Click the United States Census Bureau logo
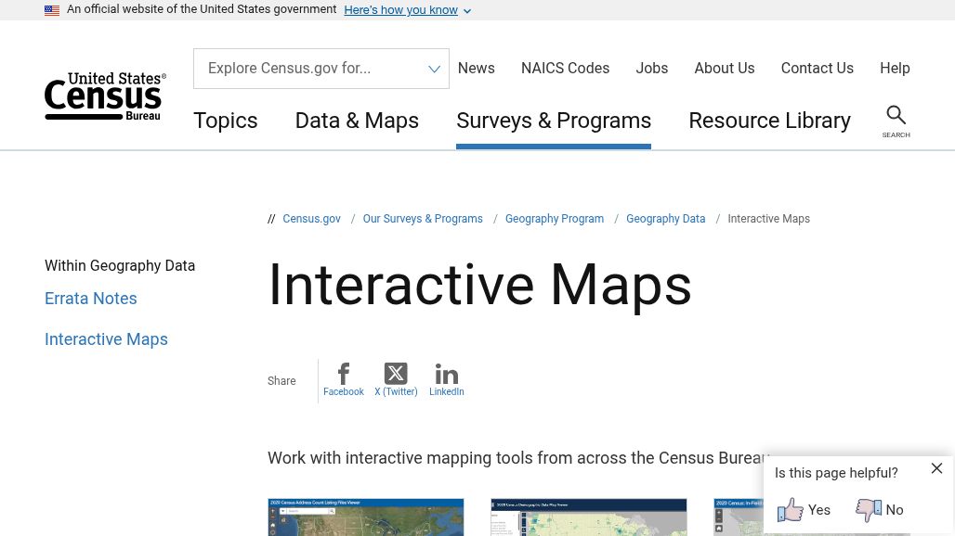The height and width of the screenshot is (536, 955). point(105,96)
